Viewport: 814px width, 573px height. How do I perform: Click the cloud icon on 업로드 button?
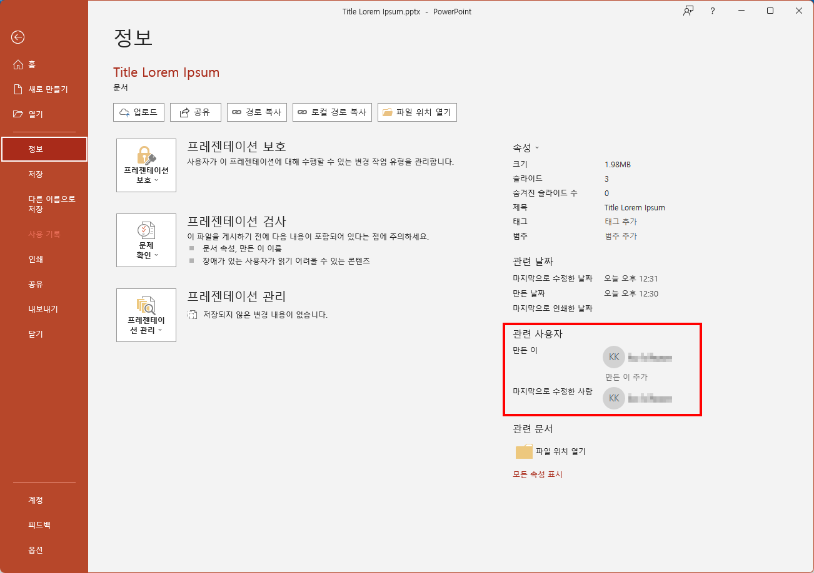[124, 112]
